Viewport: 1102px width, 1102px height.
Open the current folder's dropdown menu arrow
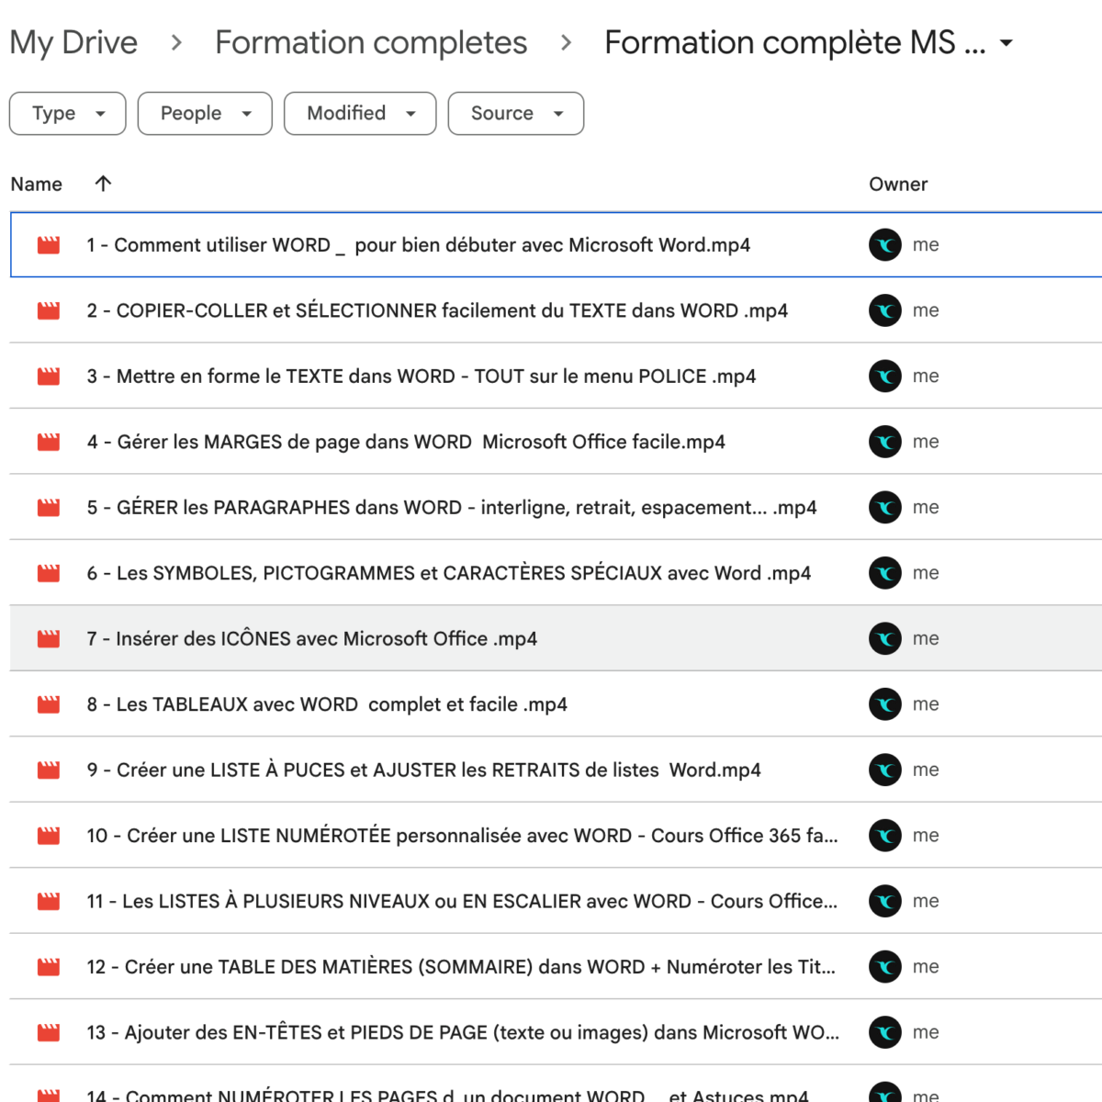click(x=1006, y=43)
